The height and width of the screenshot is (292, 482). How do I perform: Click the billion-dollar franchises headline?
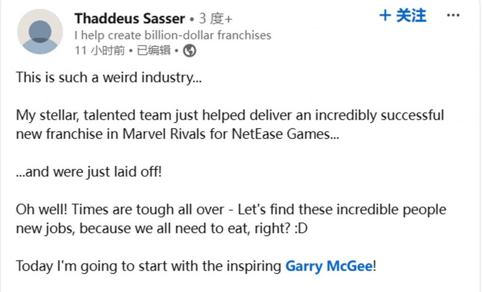pyautogui.click(x=173, y=35)
